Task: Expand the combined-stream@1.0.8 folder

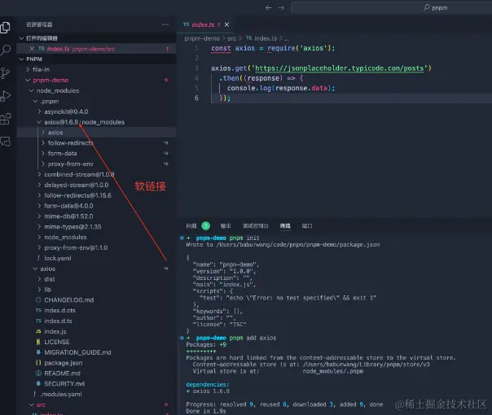Action: click(96, 175)
